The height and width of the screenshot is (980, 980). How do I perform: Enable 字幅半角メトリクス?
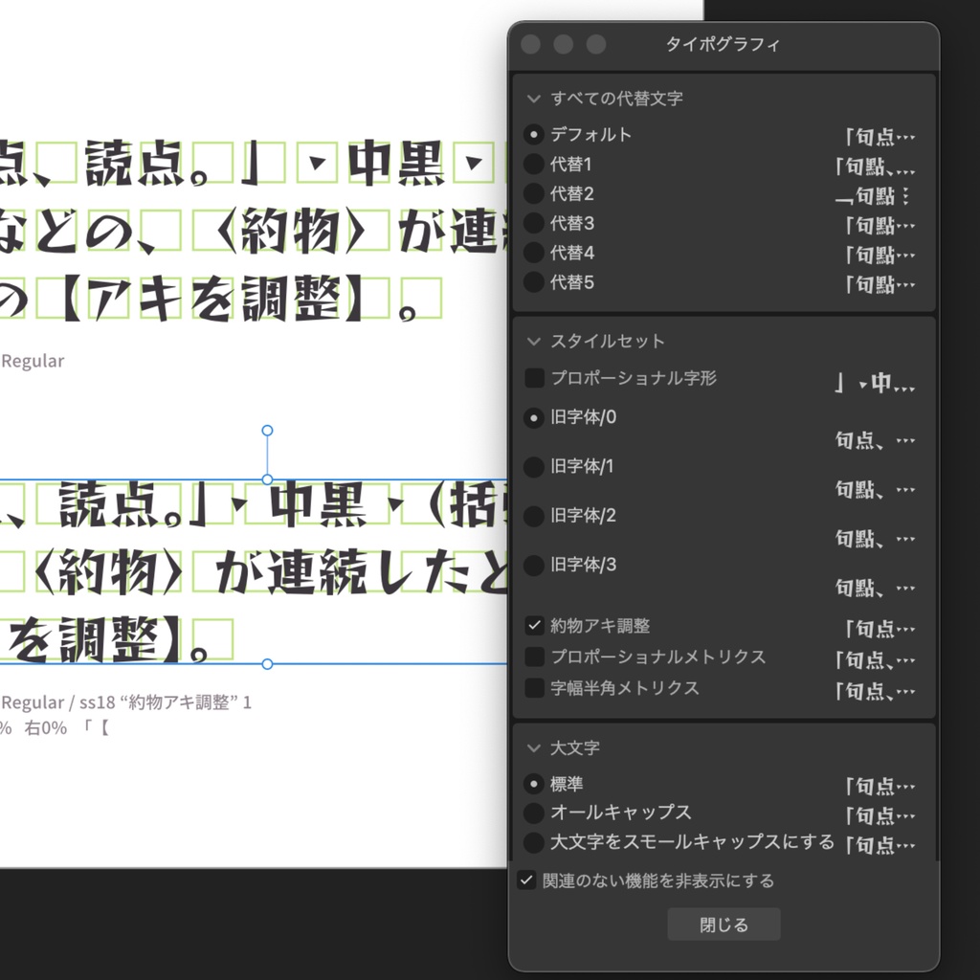pyautogui.click(x=533, y=686)
